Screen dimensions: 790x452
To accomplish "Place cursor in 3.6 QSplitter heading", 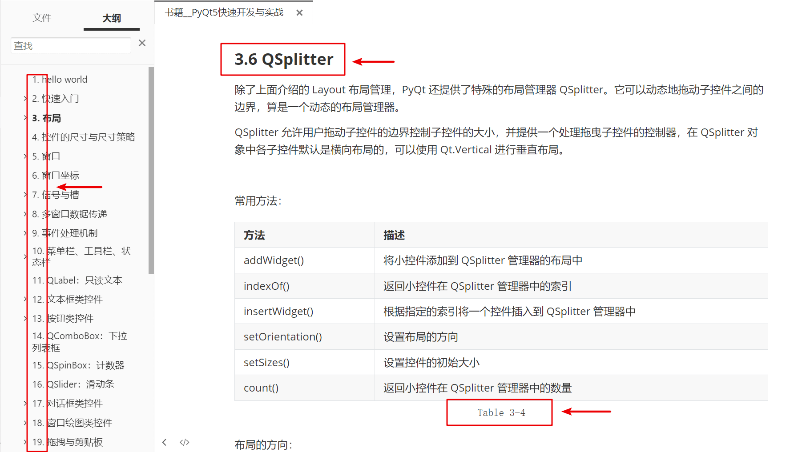I will pos(284,59).
